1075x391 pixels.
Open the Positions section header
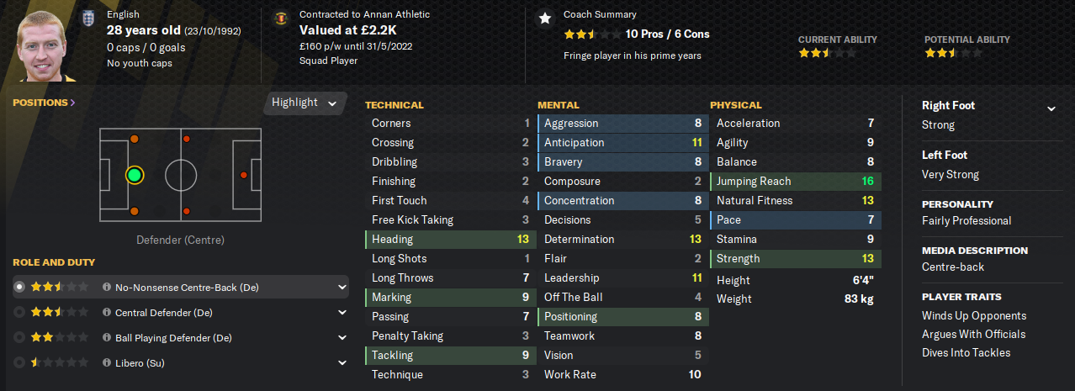pyautogui.click(x=44, y=103)
